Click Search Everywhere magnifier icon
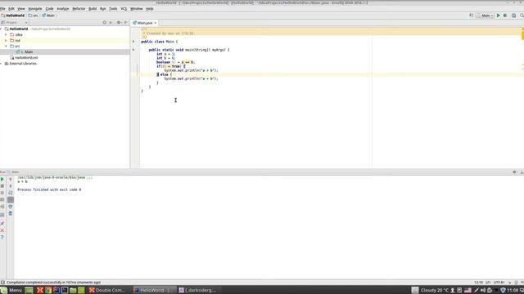The height and width of the screenshot is (294, 524). pos(522,16)
